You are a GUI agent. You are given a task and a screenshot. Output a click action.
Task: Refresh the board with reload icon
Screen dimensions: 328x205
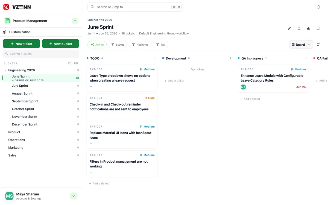pos(318,45)
